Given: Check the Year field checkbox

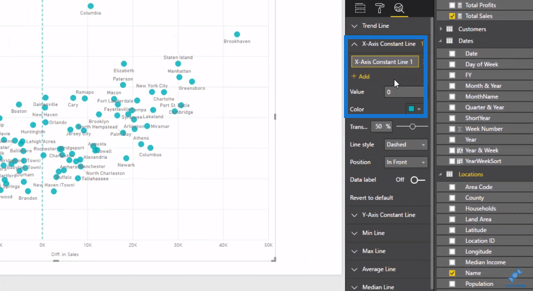Looking at the screenshot, I should pyautogui.click(x=452, y=140).
